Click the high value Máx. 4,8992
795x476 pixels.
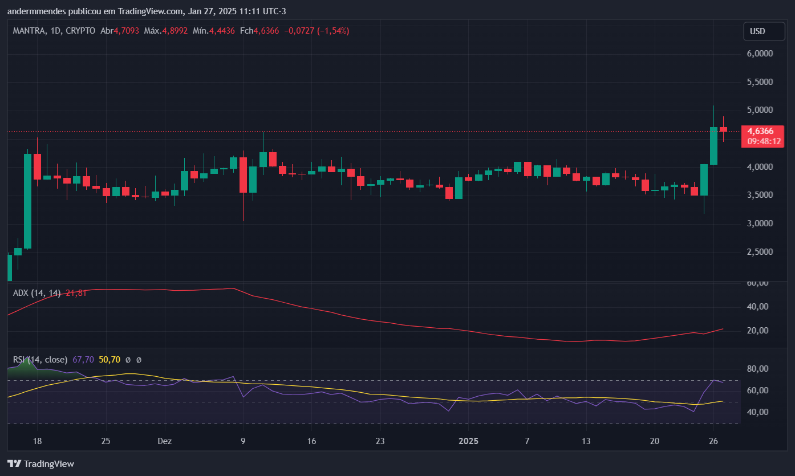[x=166, y=31]
